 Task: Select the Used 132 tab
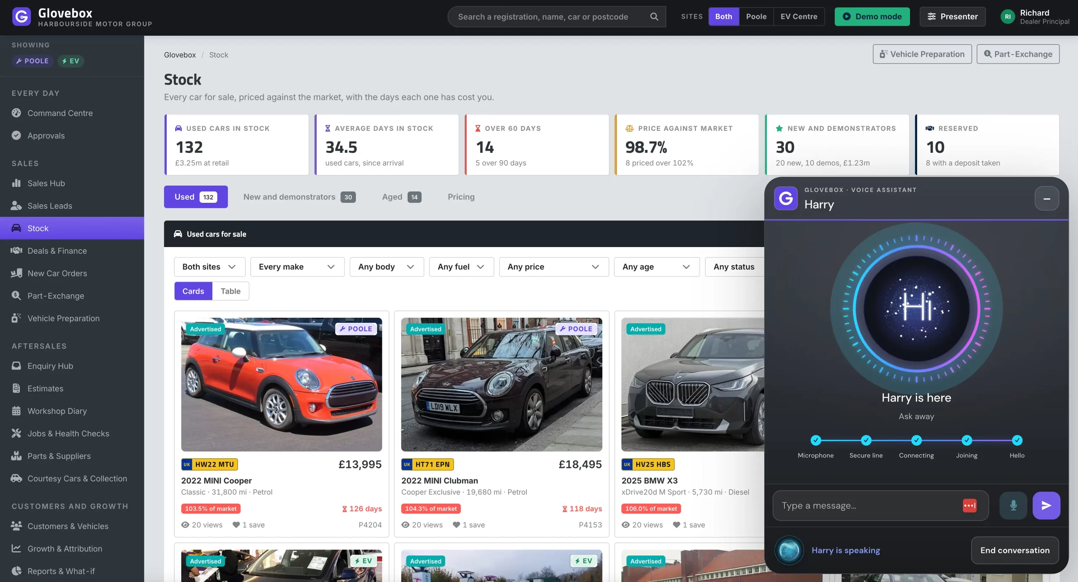[196, 197]
